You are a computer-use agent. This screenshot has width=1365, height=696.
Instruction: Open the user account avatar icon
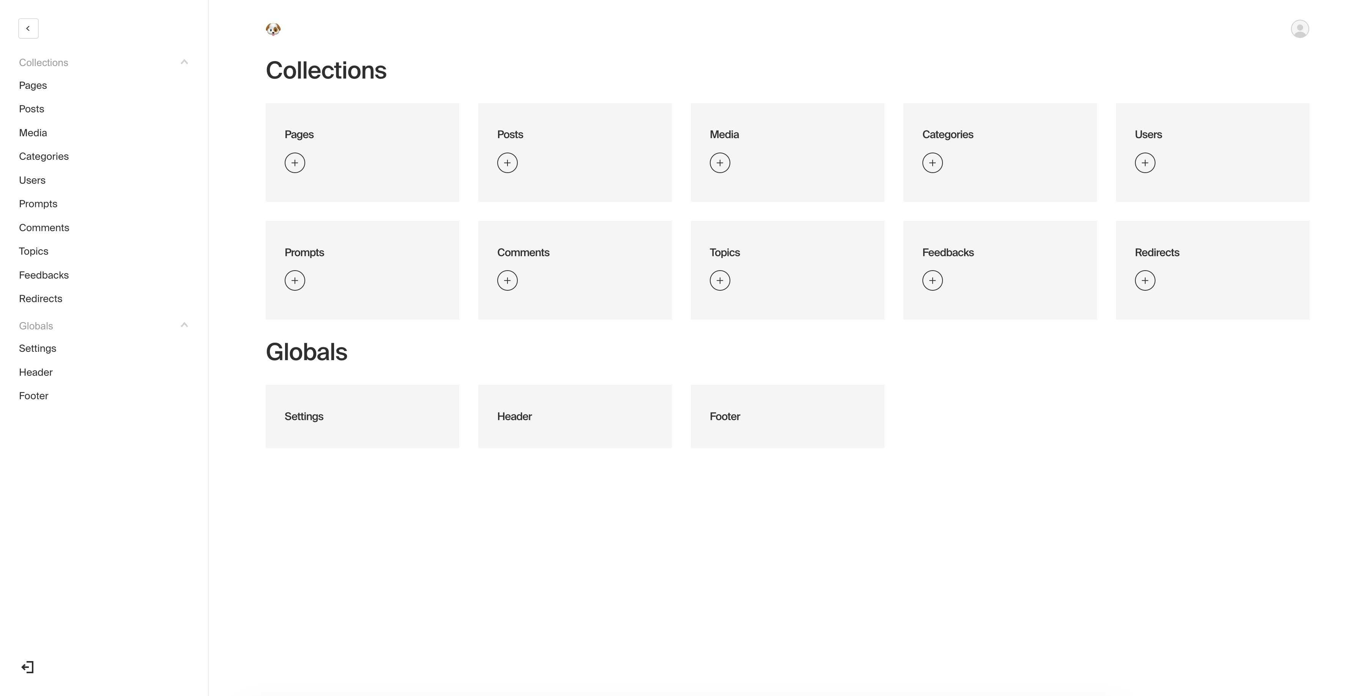[x=1299, y=28]
